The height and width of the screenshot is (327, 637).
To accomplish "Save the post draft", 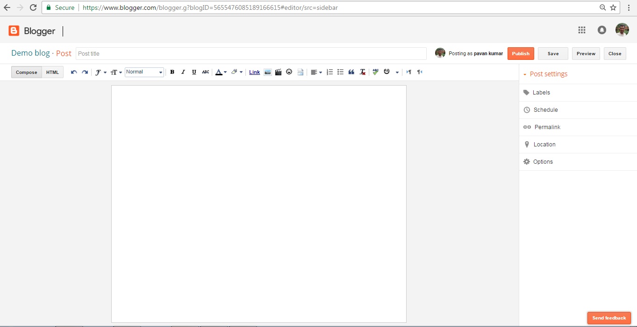I will click(x=553, y=53).
